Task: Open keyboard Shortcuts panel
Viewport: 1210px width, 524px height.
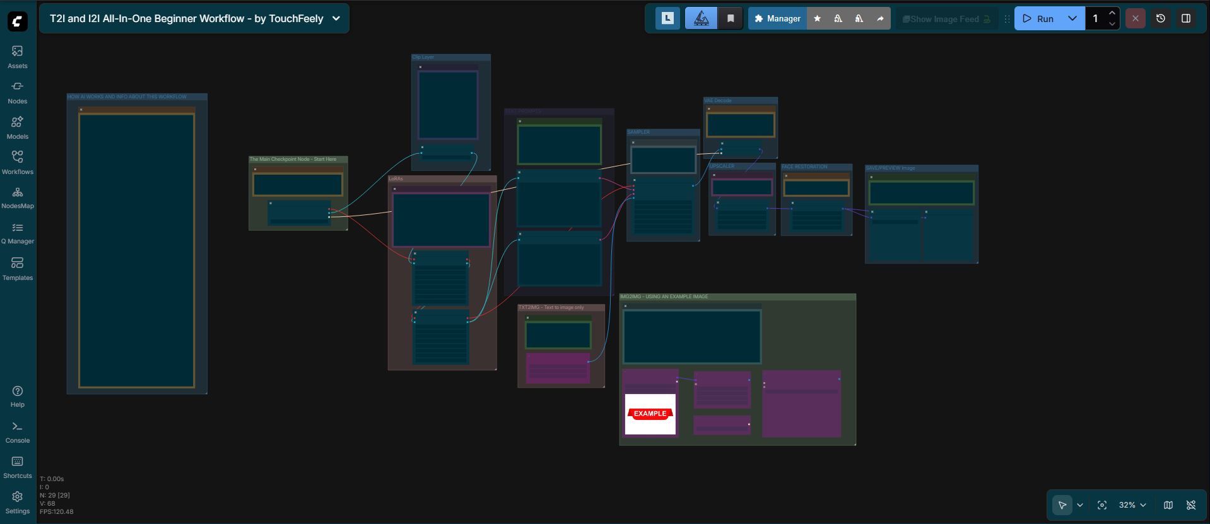Action: [18, 467]
